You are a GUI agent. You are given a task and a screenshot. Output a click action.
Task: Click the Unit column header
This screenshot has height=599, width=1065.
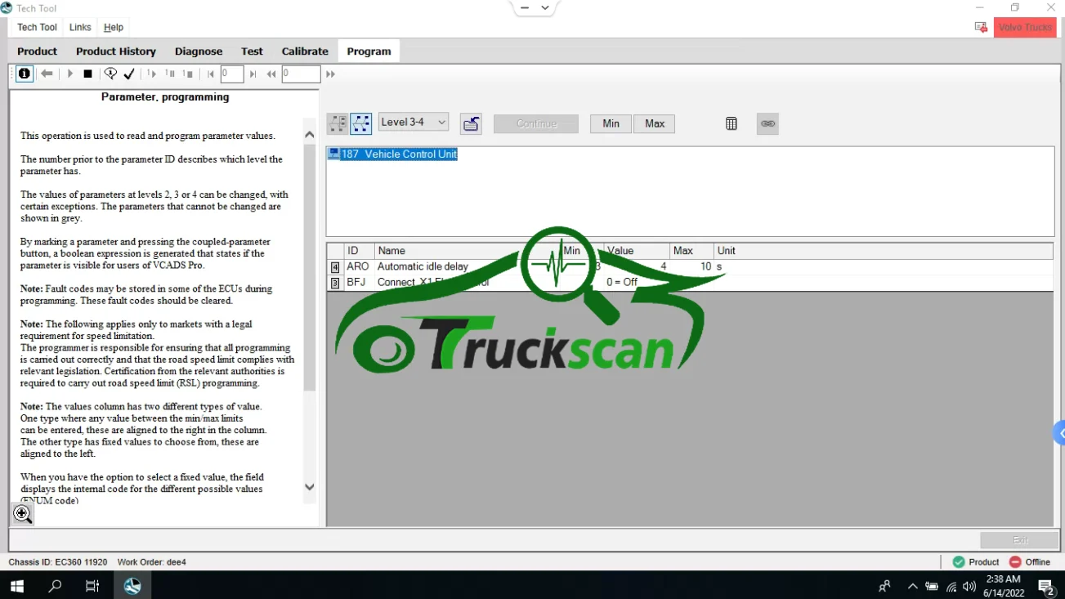884,251
